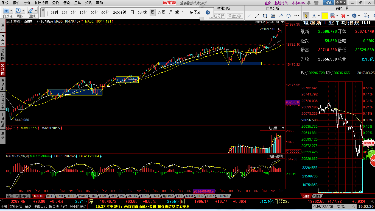This screenshot has height=211, width=375.
Task: Select the text label annotation tool
Action: (x=273, y=16)
